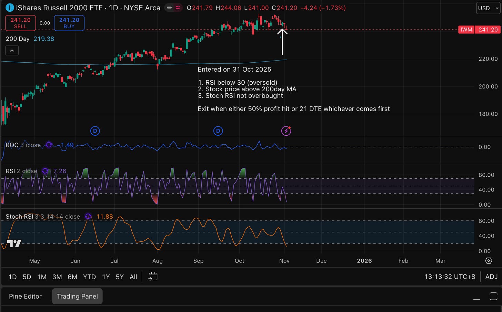Screen dimensions: 502x312
Task: Click the RSI value 7.26
Action: [x=60, y=171]
